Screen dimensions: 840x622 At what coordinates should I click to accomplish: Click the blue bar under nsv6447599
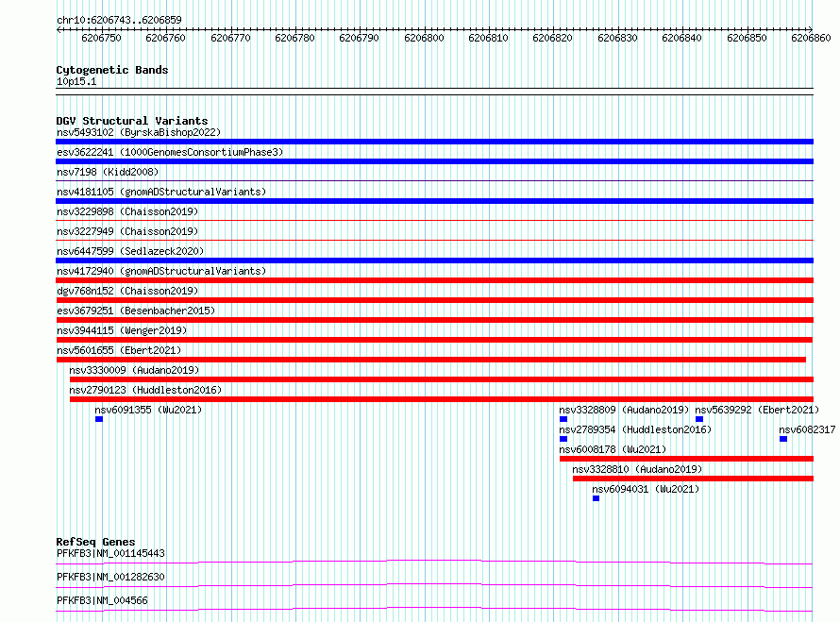click(x=434, y=261)
